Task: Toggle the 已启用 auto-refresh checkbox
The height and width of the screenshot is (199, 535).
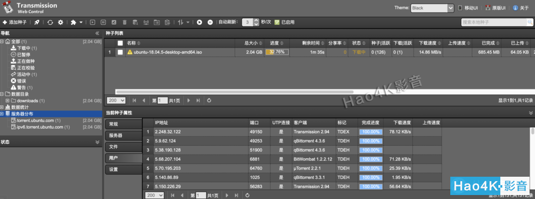Action: pyautogui.click(x=277, y=22)
